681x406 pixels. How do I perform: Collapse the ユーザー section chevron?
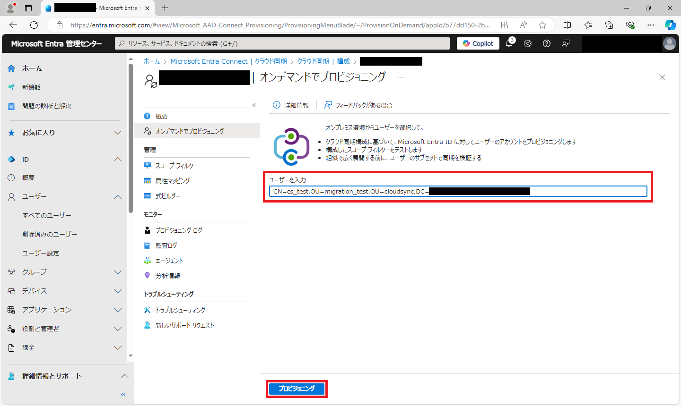click(x=118, y=197)
